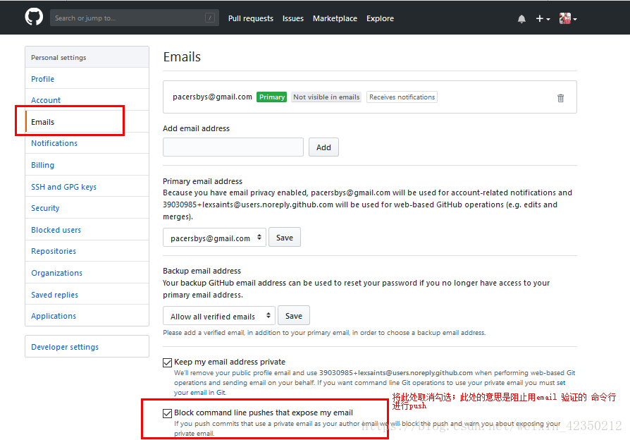Open Organizations settings

pos(87,273)
